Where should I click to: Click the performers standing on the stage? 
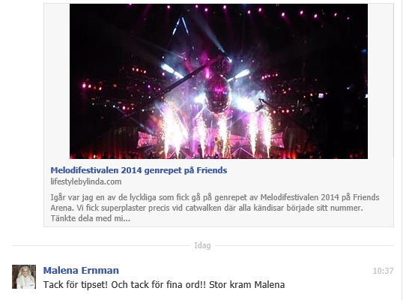coord(221,147)
